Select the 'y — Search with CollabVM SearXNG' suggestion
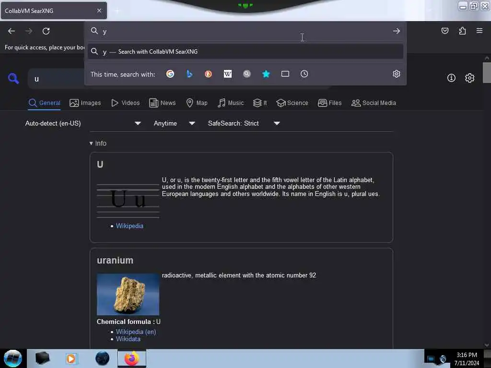491x368 pixels. point(245,52)
